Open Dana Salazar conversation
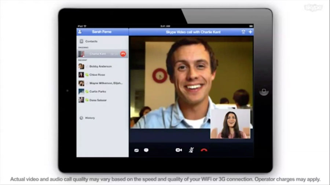Screen dimensions: 330x185 click(103, 100)
